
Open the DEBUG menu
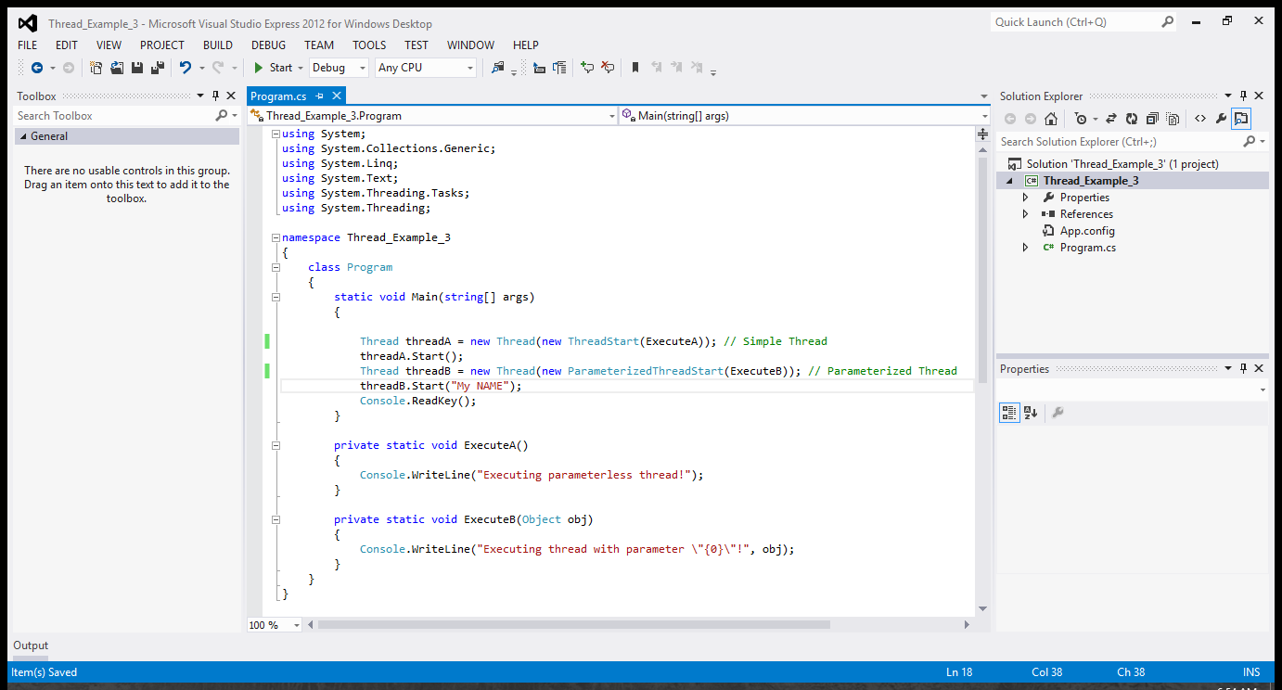pyautogui.click(x=268, y=45)
